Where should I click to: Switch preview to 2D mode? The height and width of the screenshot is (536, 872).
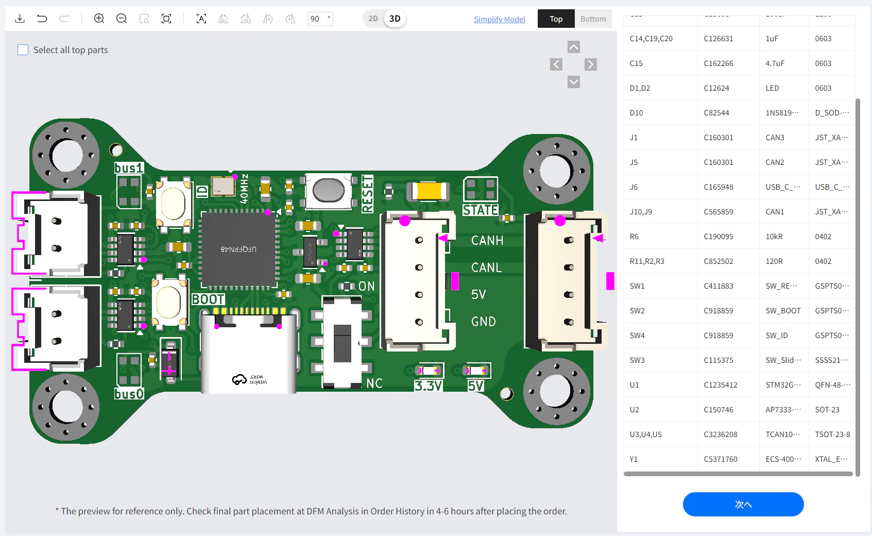pyautogui.click(x=373, y=19)
